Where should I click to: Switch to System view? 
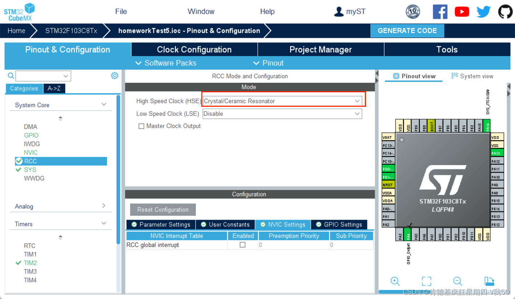(x=472, y=76)
